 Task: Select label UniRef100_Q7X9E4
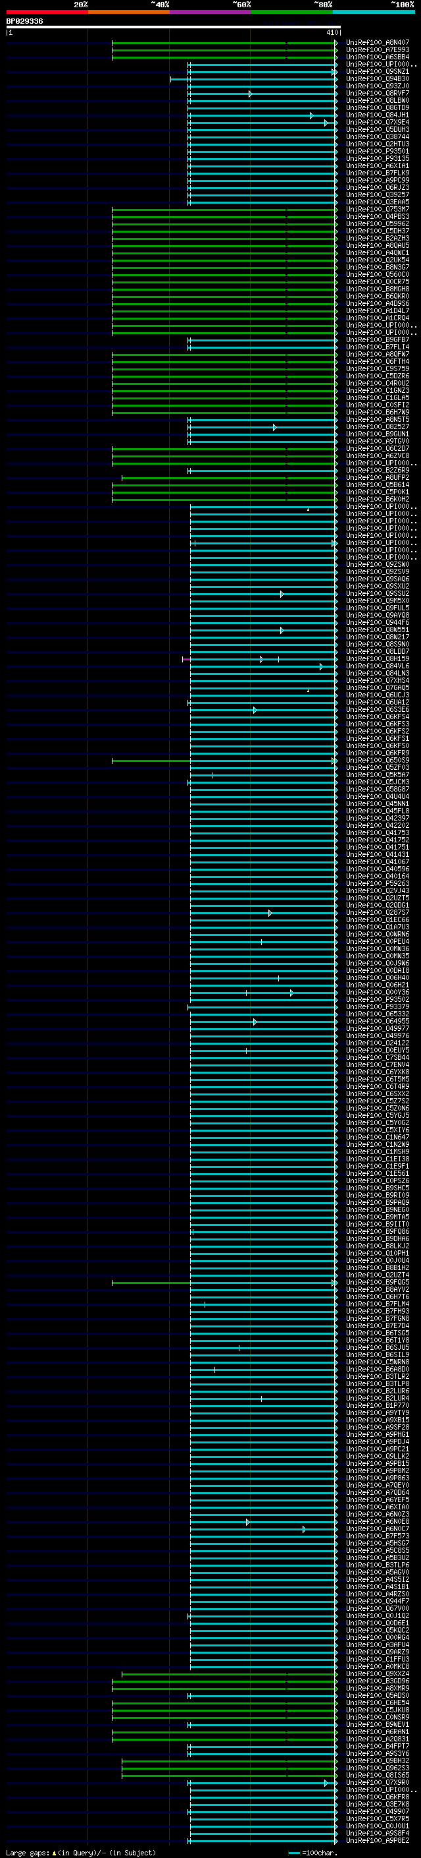[377, 123]
